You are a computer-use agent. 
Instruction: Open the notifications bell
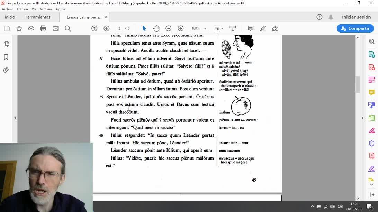click(331, 17)
